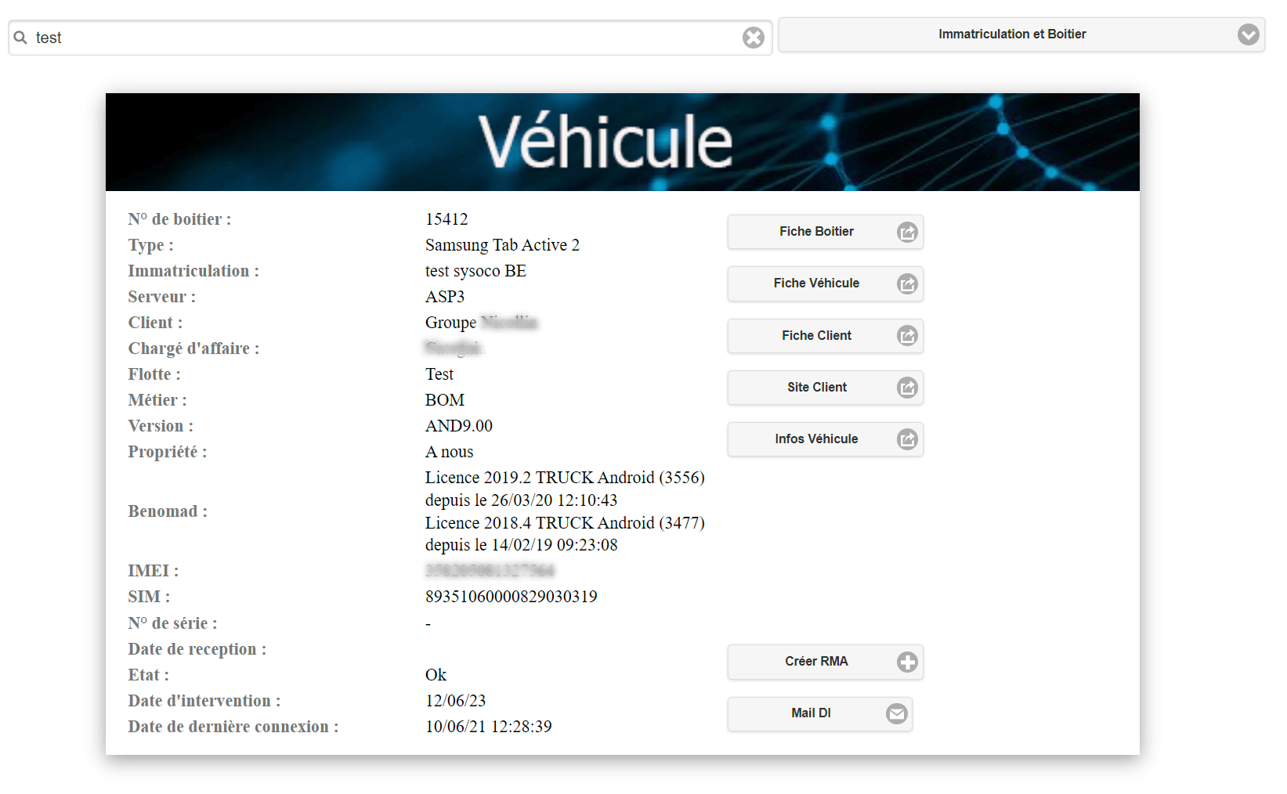Select the Infos Véhicule button label
The image size is (1287, 794).
(816, 439)
